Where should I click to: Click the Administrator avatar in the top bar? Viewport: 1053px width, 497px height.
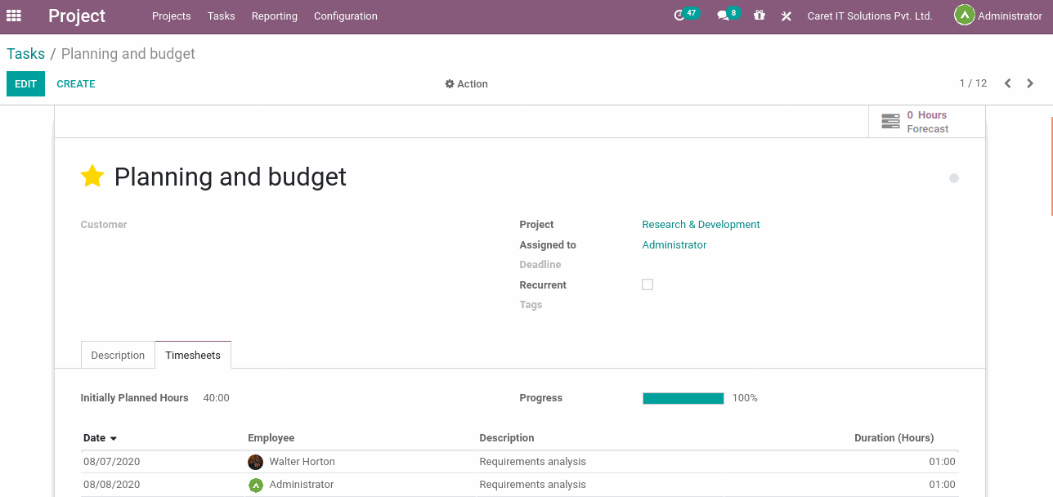click(965, 15)
